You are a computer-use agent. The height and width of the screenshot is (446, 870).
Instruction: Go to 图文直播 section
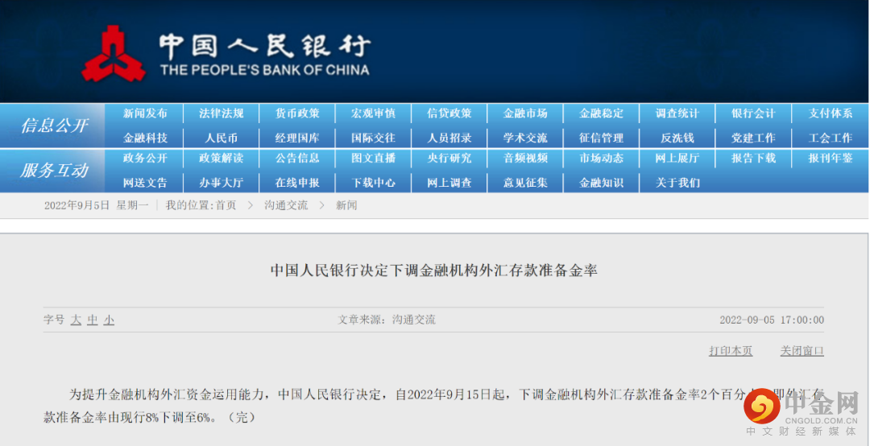click(373, 158)
